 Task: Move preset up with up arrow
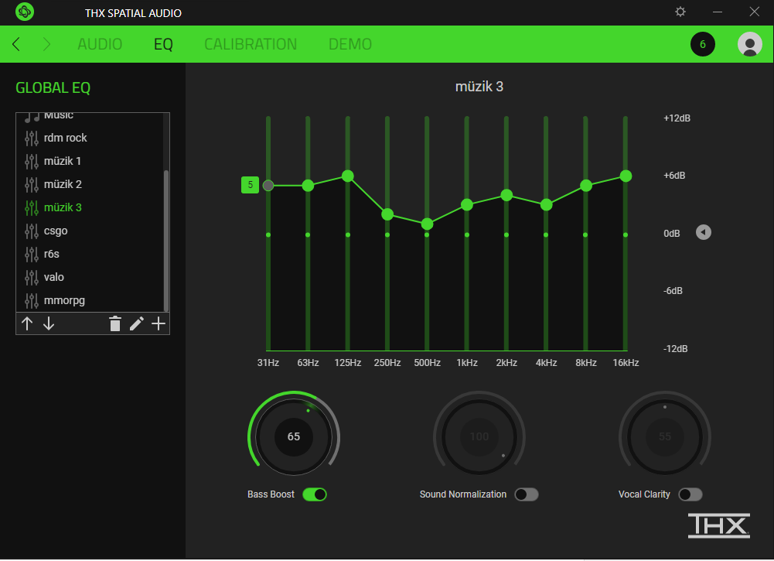coord(27,324)
